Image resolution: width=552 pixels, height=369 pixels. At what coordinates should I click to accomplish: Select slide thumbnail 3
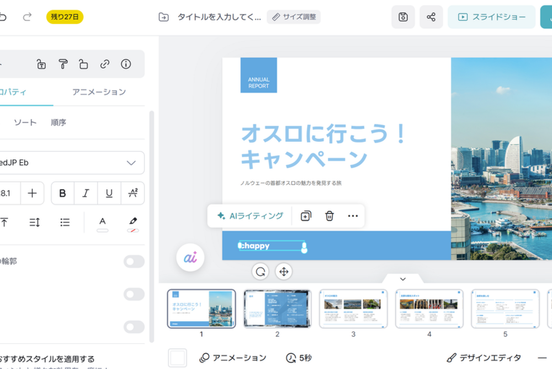353,309
